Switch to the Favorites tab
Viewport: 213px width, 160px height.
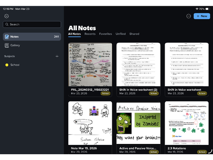(106, 34)
